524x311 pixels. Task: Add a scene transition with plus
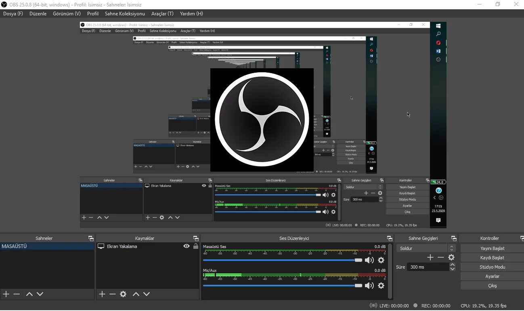[x=430, y=257]
